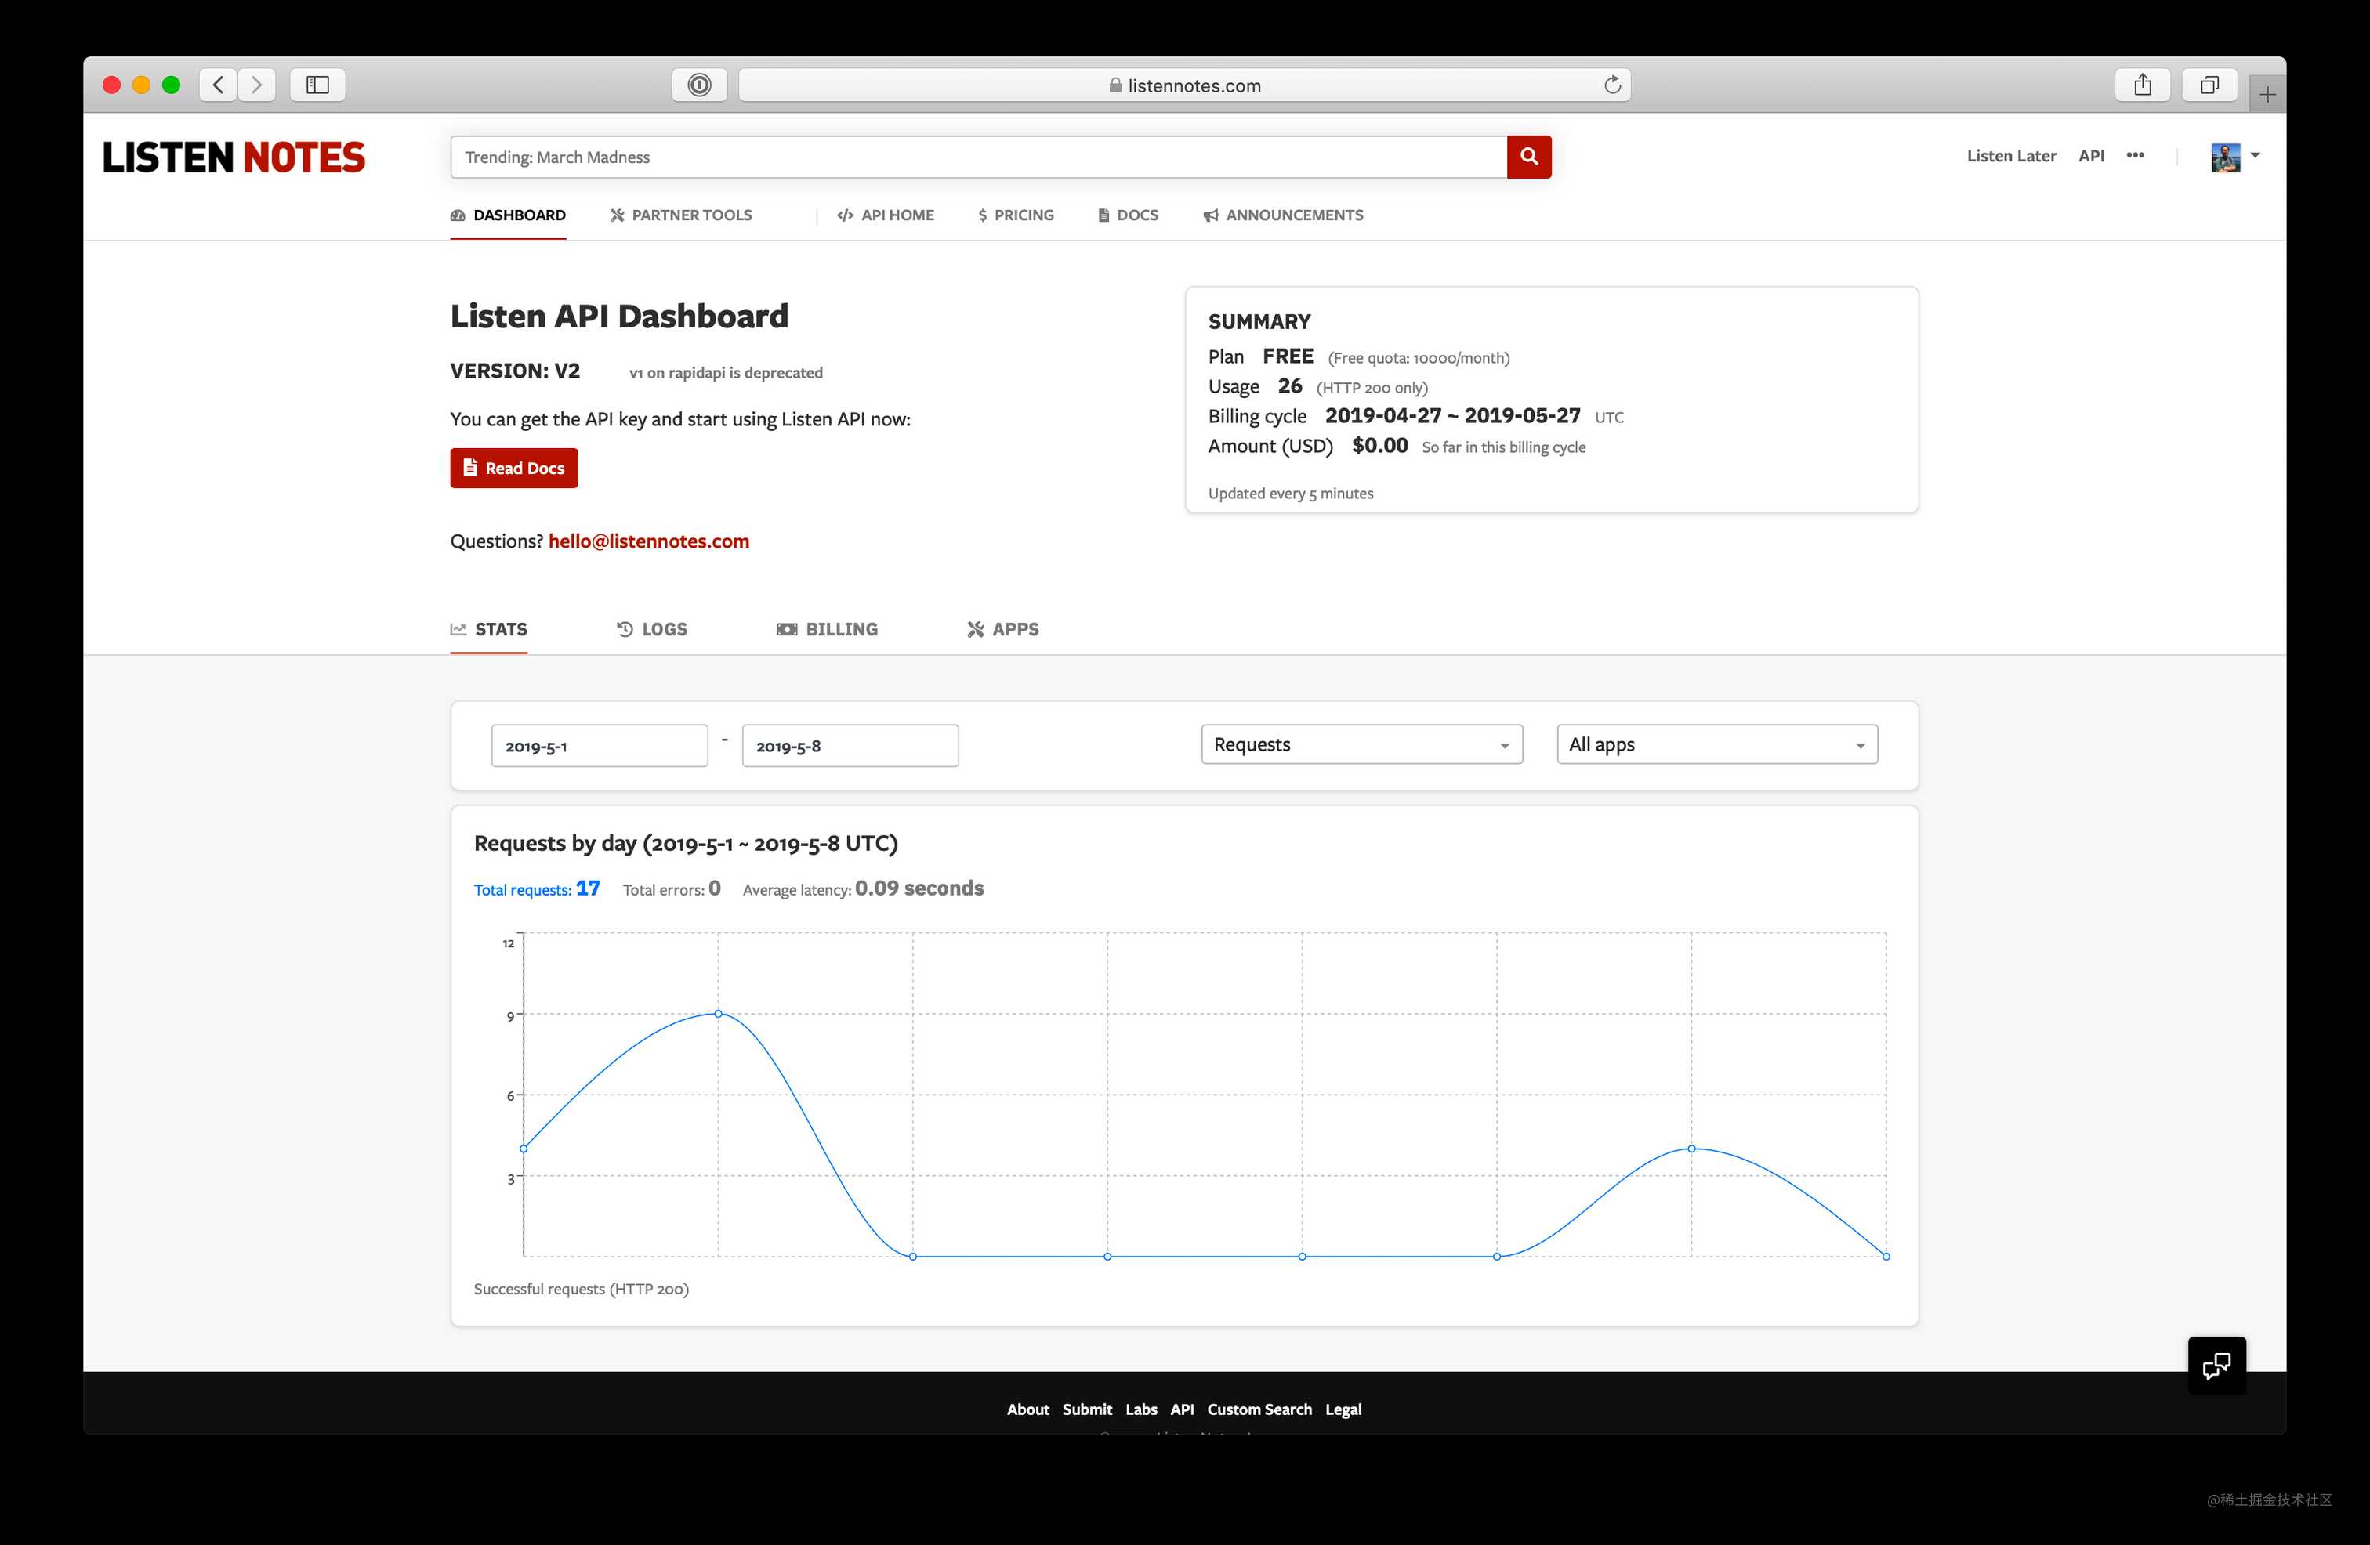Viewport: 2370px width, 1545px height.
Task: Click the STATS tab
Action: [489, 628]
